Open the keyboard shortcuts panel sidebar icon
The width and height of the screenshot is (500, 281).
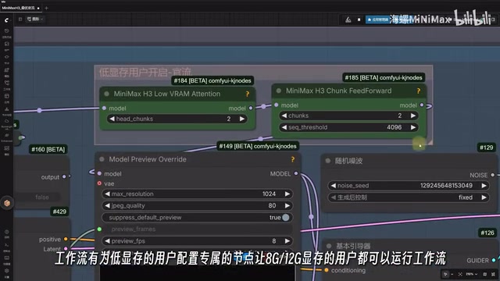(7, 258)
